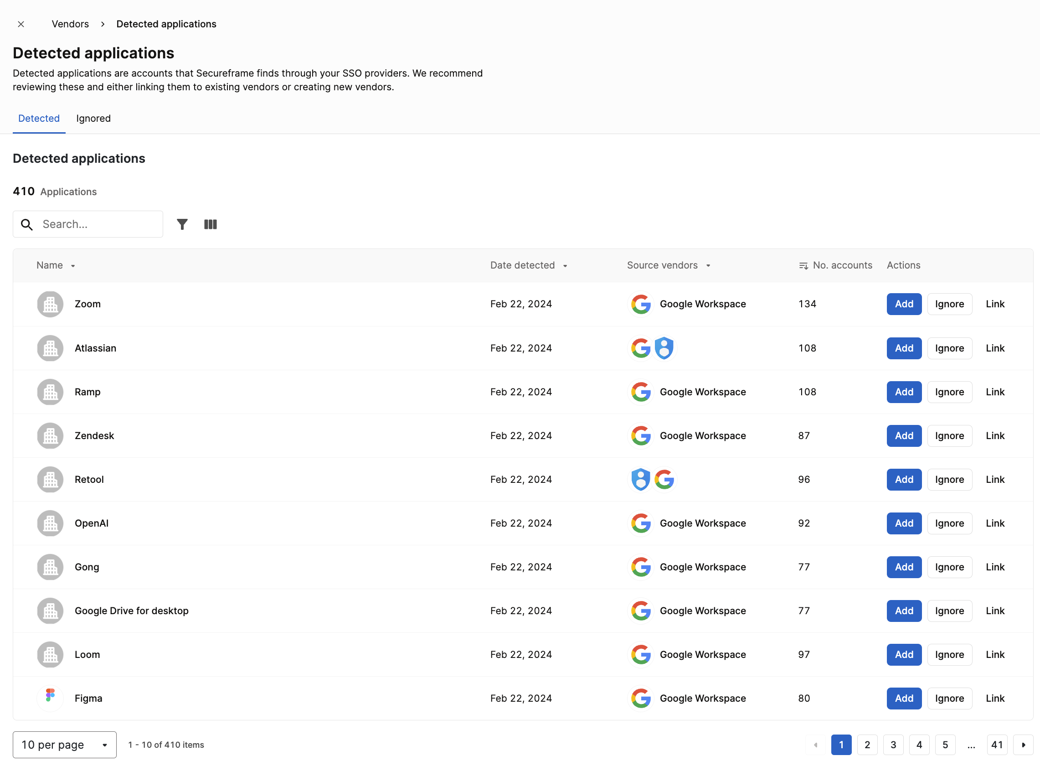Add the Figma application
Image resolution: width=1040 pixels, height=766 pixels.
tap(904, 699)
